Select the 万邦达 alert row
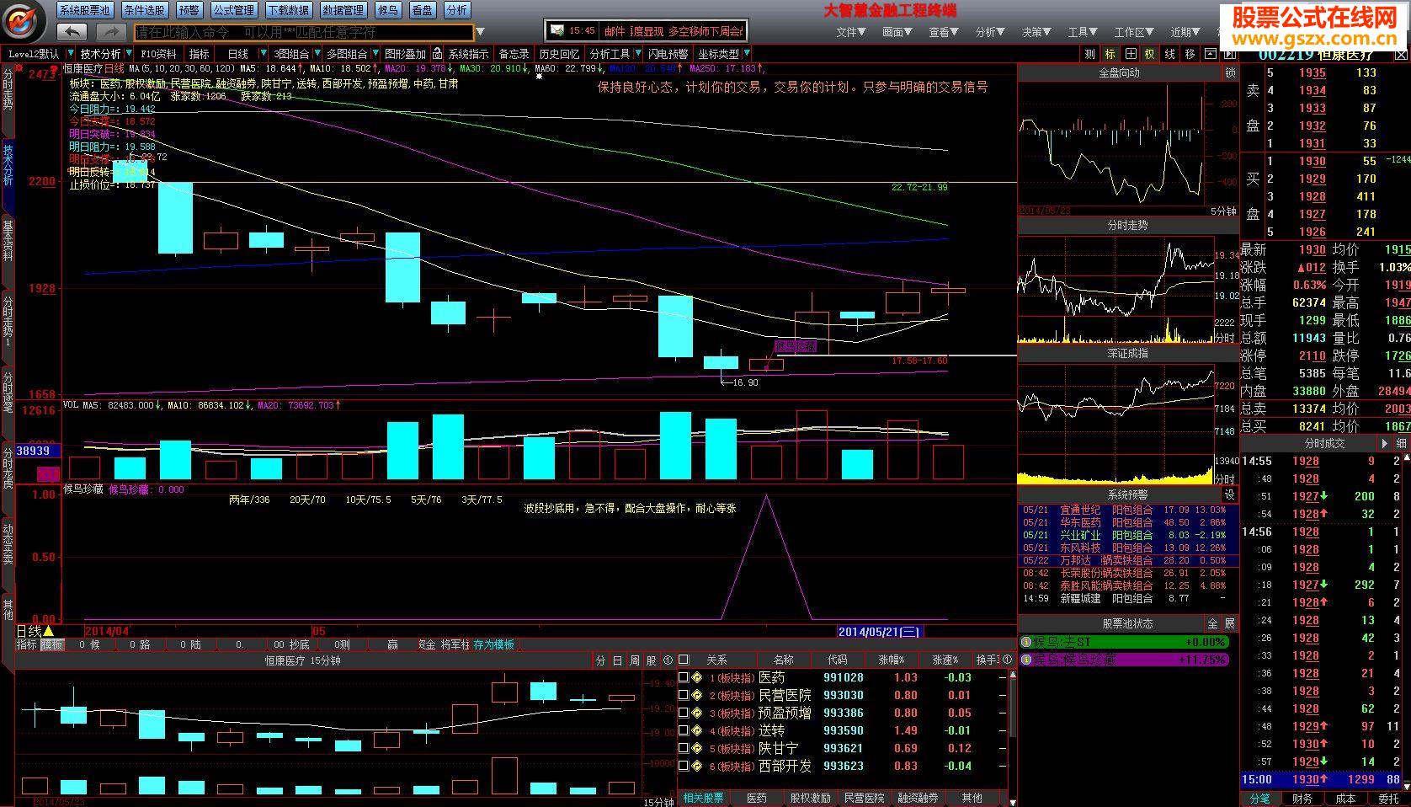Screen dimensions: 1411x807 pyautogui.click(x=1128, y=560)
